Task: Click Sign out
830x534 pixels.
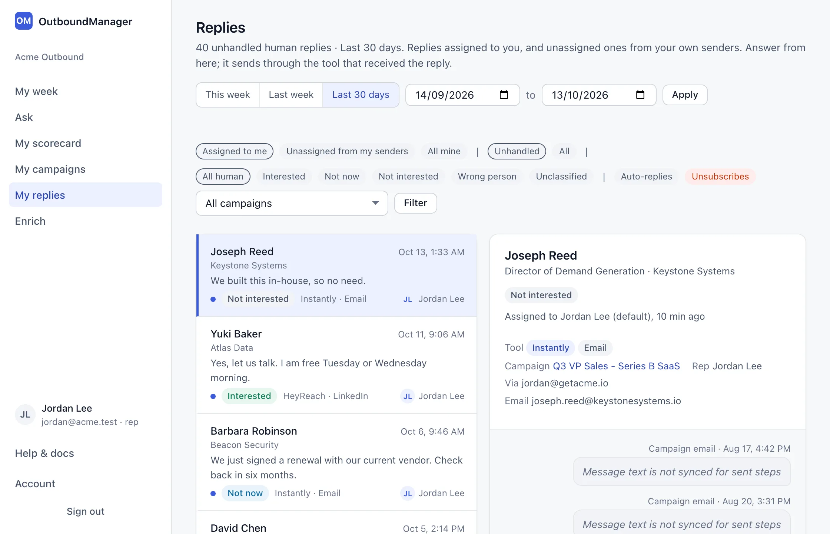Action: (86, 511)
